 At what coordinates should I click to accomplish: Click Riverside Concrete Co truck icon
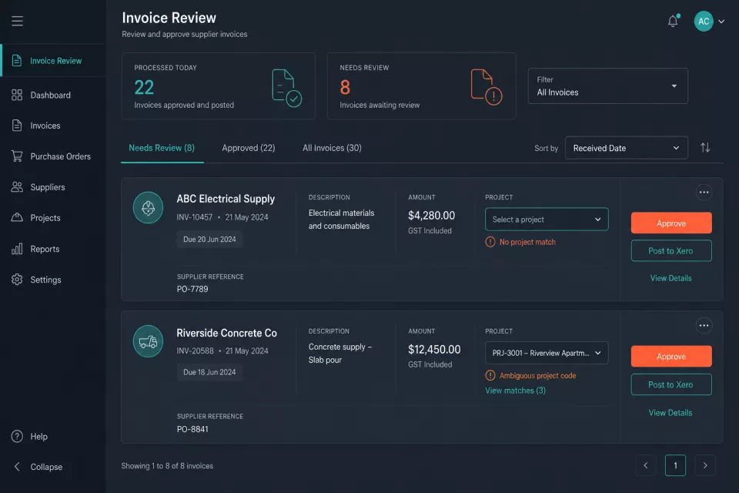pos(148,341)
